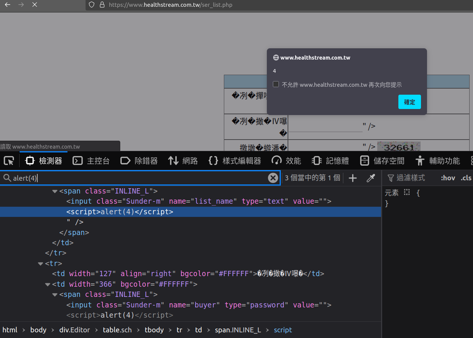Click the closing </tr> tag line
473x338 pixels.
[x=56, y=253]
